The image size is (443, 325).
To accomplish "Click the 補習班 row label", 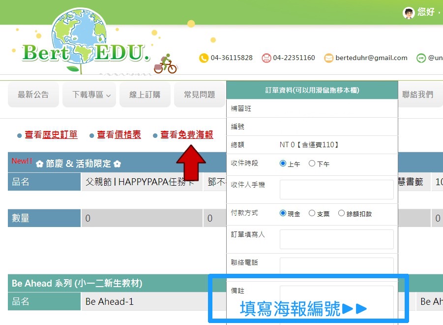I will click(241, 109).
